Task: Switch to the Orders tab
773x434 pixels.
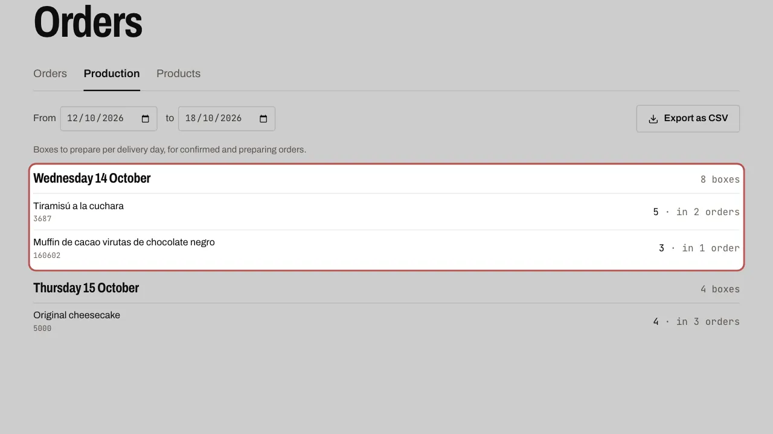Action: tap(50, 74)
